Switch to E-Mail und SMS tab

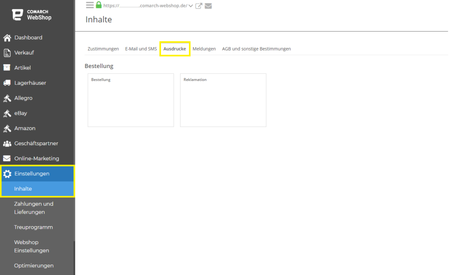click(x=141, y=49)
